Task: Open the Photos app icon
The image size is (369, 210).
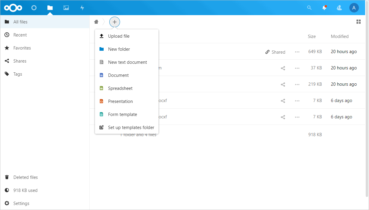Action: point(66,8)
